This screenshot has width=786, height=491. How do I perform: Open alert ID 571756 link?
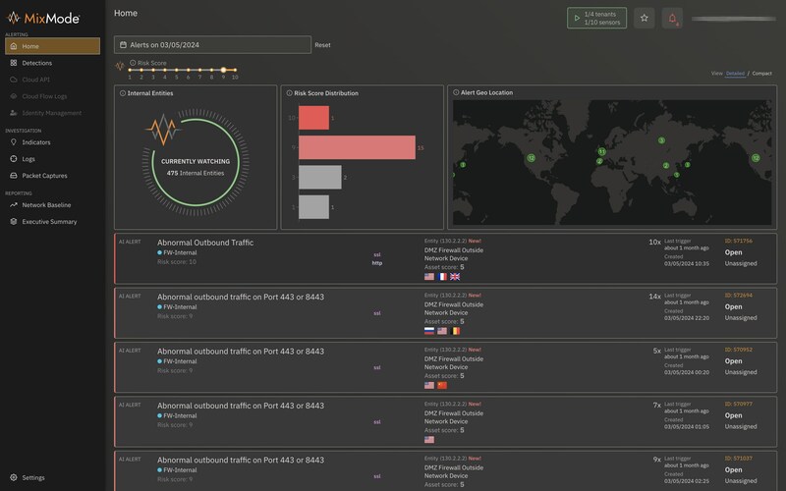point(739,241)
